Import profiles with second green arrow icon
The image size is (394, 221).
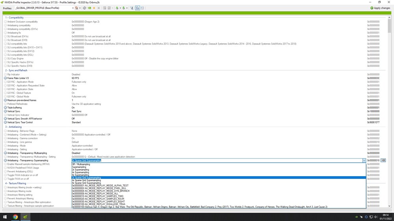pos(124,8)
